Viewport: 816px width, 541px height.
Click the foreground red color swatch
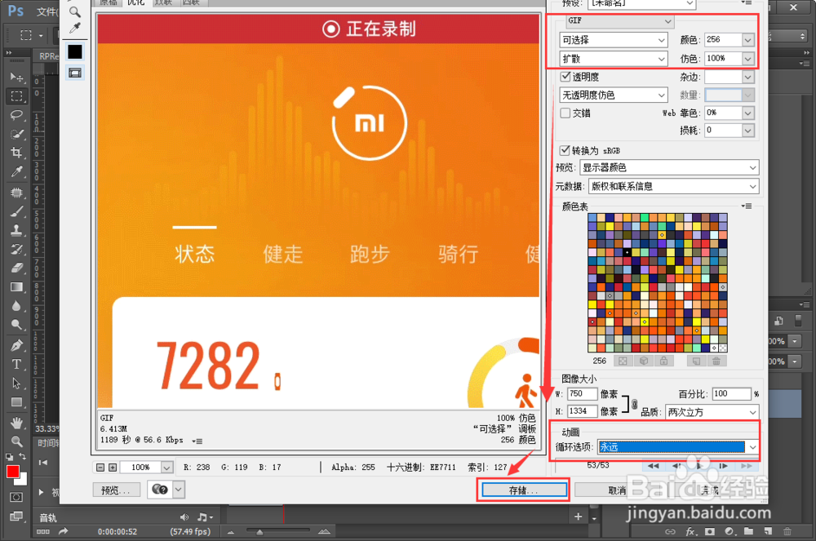pyautogui.click(x=13, y=472)
